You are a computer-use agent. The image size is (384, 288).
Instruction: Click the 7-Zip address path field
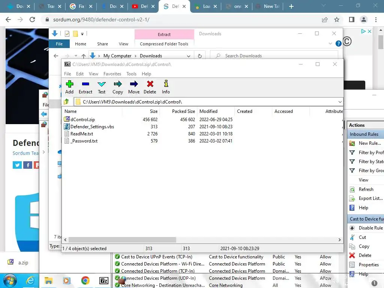point(206,102)
